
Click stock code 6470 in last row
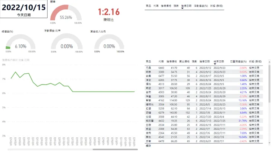pyautogui.click(x=161, y=141)
